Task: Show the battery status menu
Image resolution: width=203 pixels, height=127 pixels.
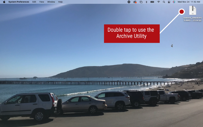Action: coord(152,2)
